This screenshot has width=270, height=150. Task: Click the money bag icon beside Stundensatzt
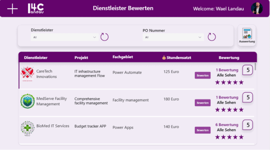pos(164,58)
